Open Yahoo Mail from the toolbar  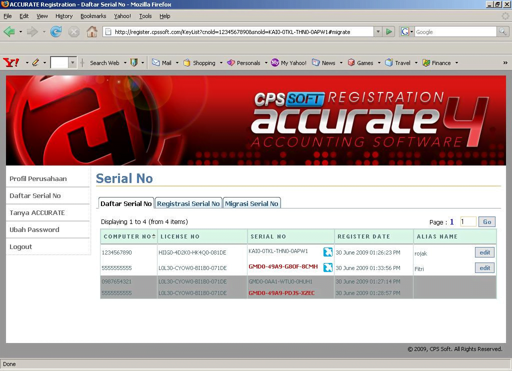[x=162, y=62]
